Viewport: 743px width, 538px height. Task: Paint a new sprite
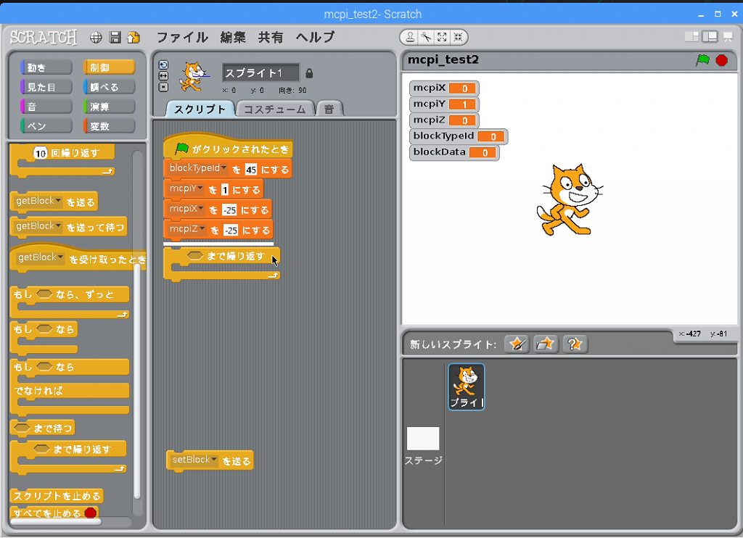pos(517,344)
